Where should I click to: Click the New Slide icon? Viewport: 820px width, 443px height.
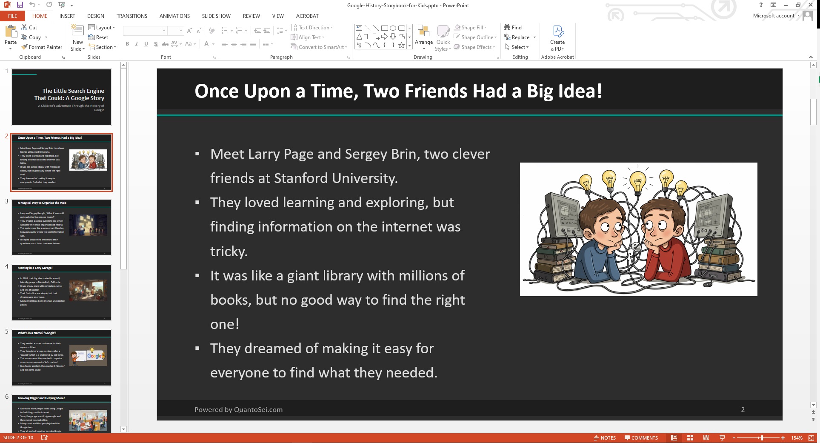[x=77, y=31]
